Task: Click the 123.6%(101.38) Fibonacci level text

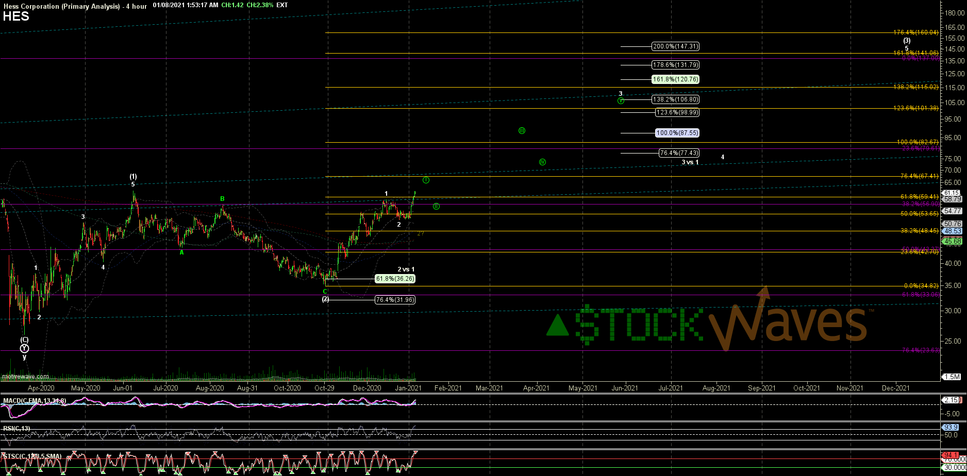Action: point(916,108)
